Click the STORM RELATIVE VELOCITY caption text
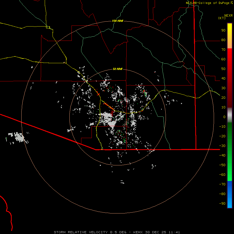Screen dimensions: 234x234 [81, 232]
